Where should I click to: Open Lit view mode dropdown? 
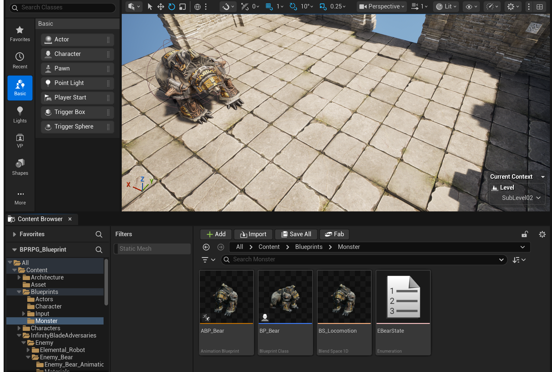pos(446,6)
